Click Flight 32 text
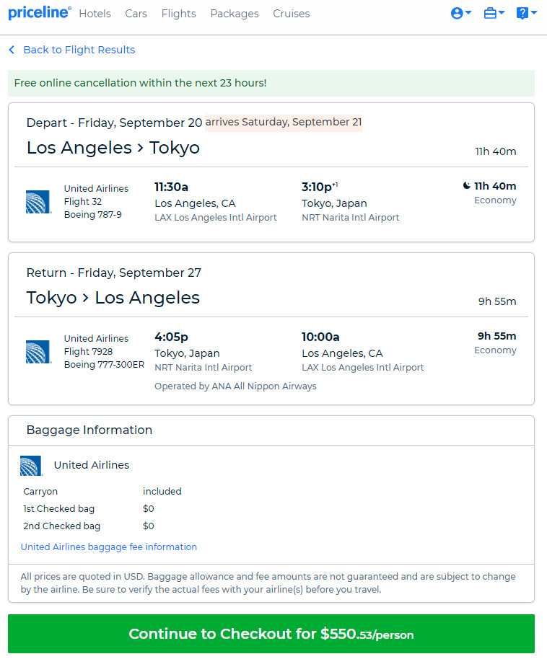The width and height of the screenshot is (547, 659). point(83,202)
